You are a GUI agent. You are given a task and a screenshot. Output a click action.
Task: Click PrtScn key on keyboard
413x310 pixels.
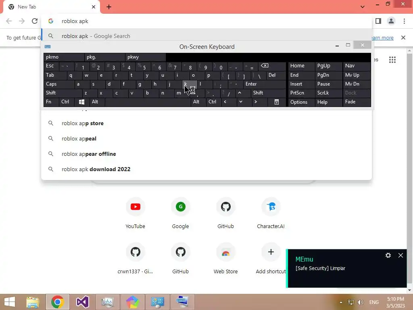[x=301, y=93]
